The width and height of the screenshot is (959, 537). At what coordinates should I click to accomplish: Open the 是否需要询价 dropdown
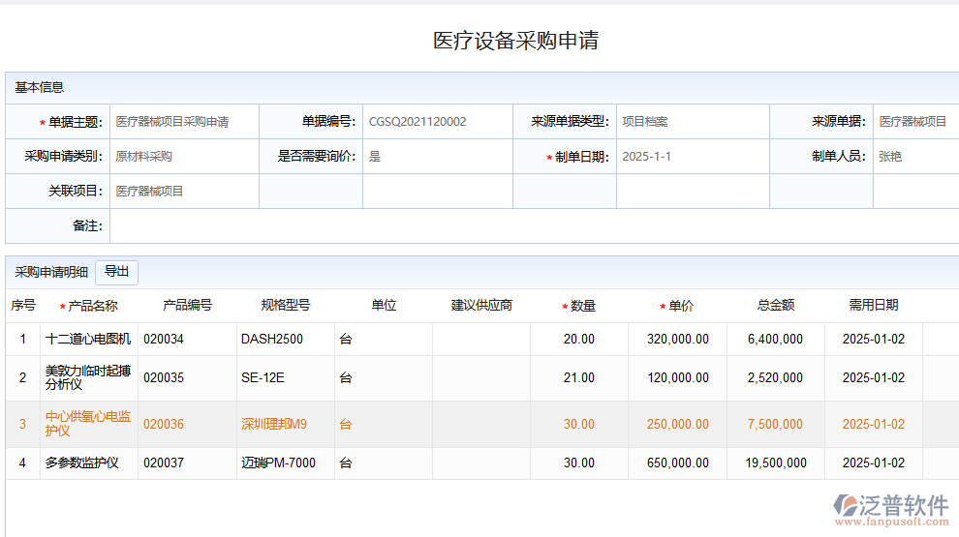436,157
